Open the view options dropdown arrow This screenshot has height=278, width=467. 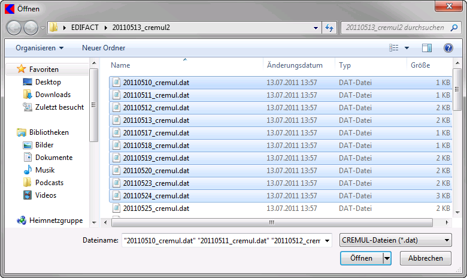407,48
